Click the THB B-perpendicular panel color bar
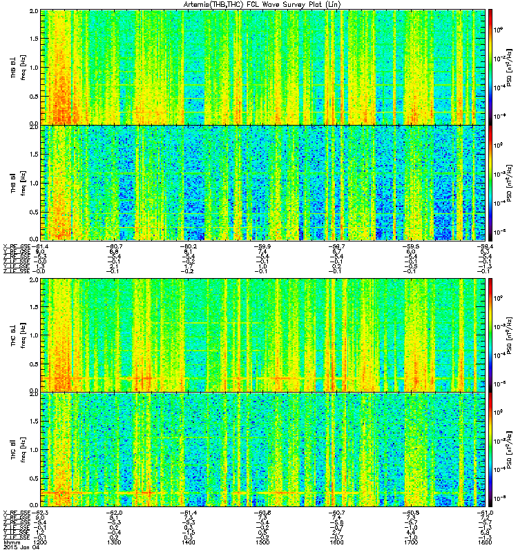 (490, 67)
